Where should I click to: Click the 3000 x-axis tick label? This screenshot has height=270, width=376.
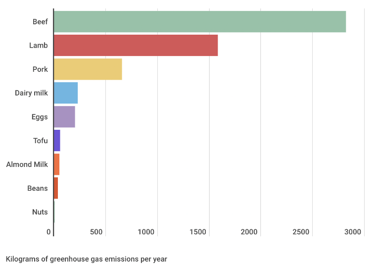coord(353,232)
